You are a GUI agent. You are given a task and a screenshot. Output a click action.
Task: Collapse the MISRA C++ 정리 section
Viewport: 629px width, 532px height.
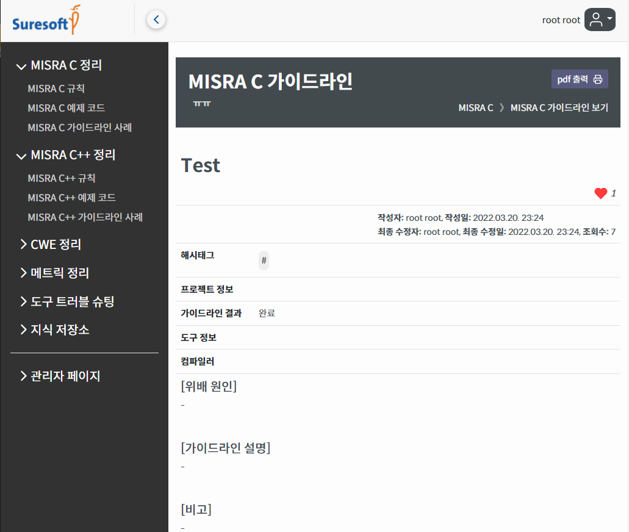tap(66, 155)
